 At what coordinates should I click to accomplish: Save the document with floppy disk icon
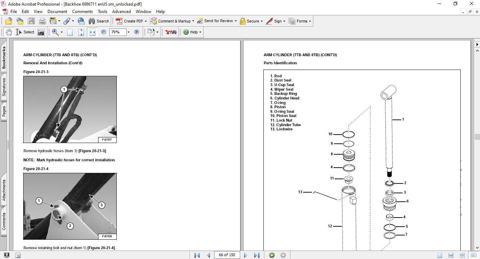31,21
